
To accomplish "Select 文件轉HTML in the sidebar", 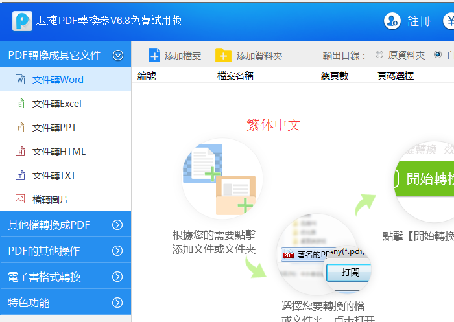I will 66,152.
